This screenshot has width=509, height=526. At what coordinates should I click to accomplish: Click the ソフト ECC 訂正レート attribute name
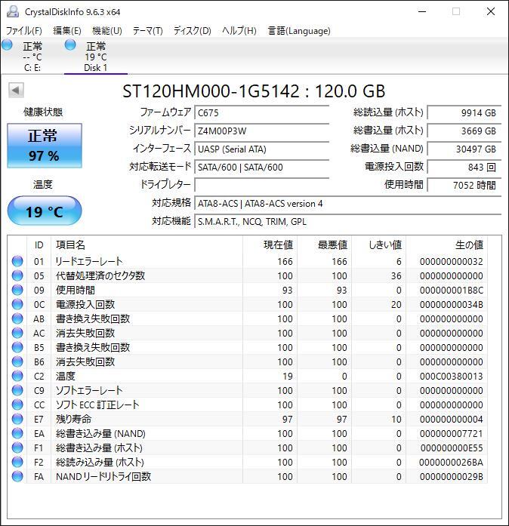[x=97, y=405]
